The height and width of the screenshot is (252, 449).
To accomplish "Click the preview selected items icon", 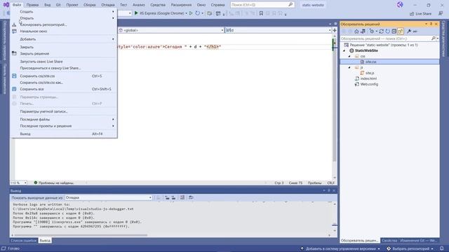I will 415,31.
